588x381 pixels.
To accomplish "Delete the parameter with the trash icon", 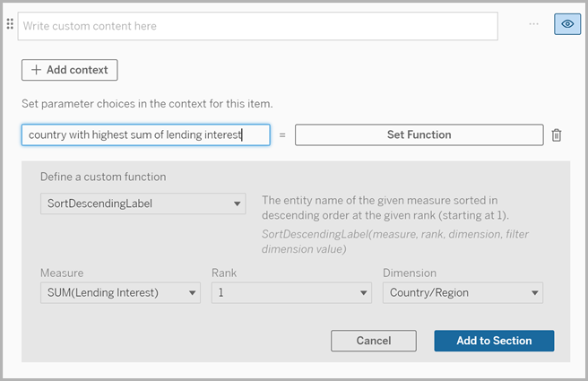I will (x=557, y=135).
